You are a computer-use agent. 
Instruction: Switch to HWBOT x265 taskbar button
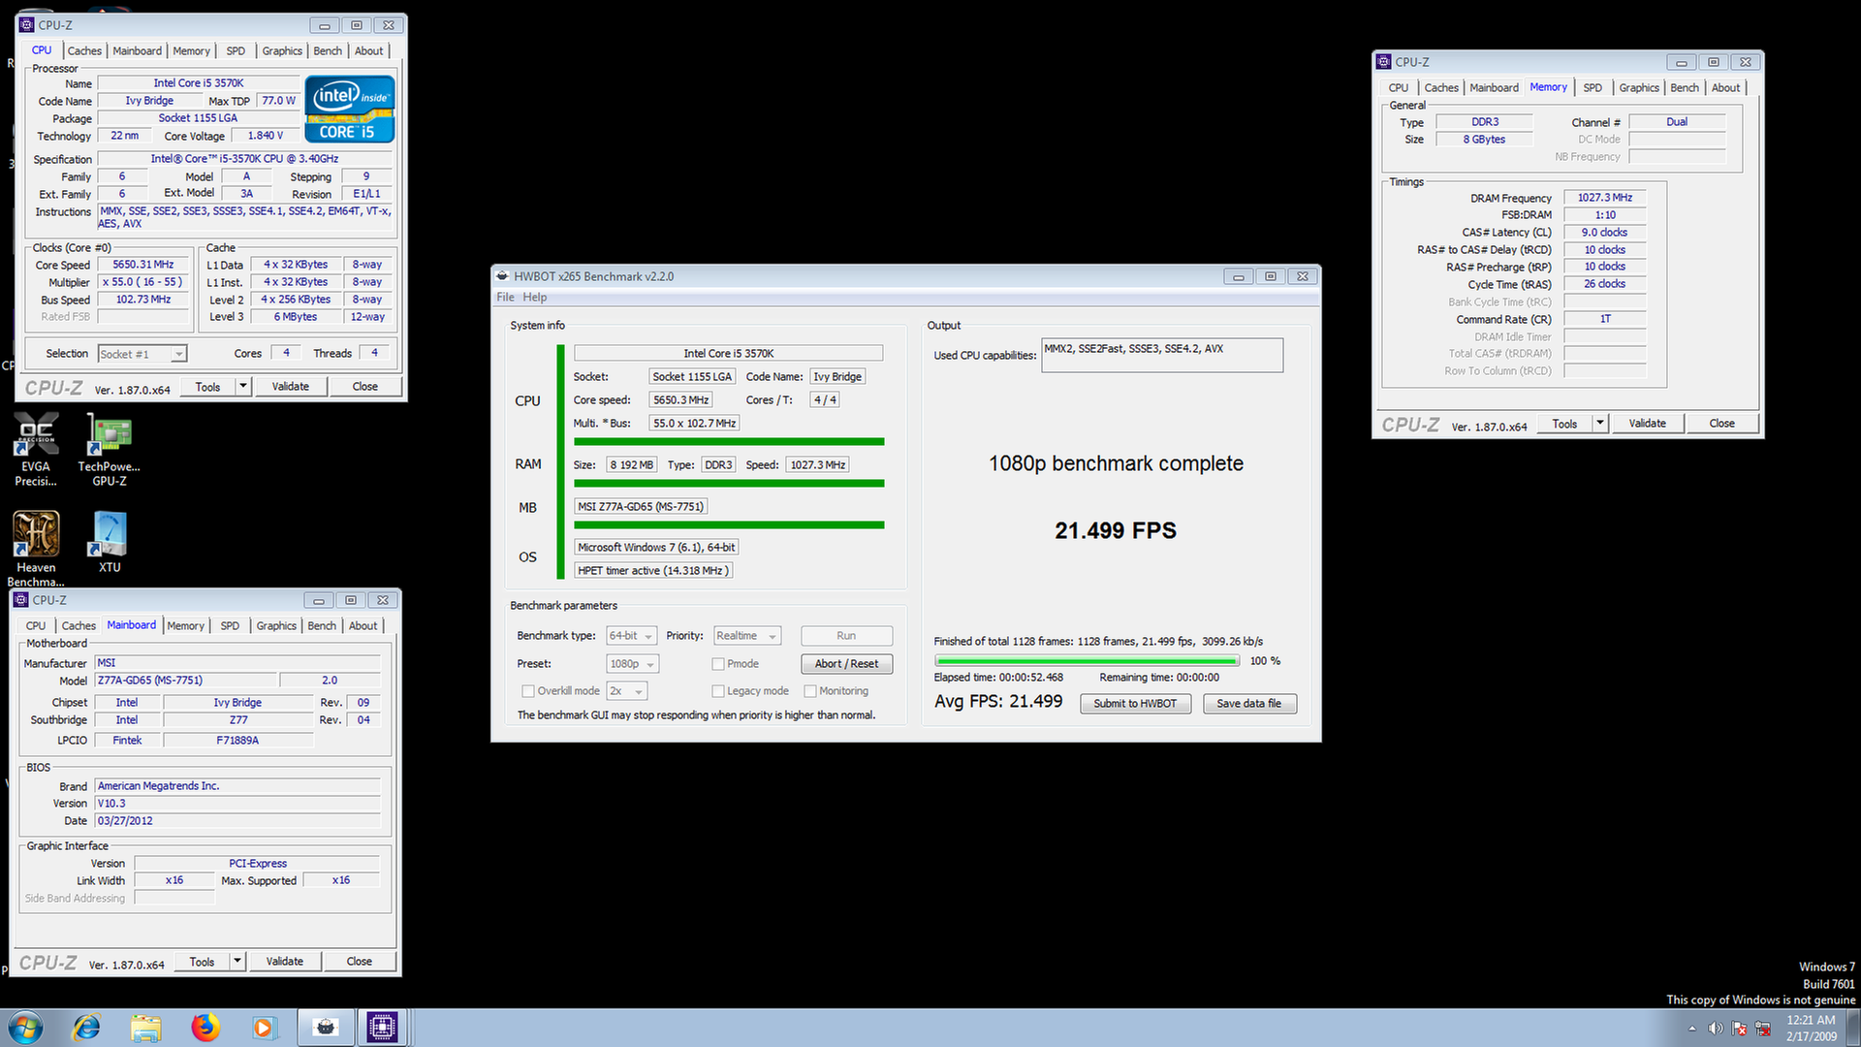point(326,1028)
